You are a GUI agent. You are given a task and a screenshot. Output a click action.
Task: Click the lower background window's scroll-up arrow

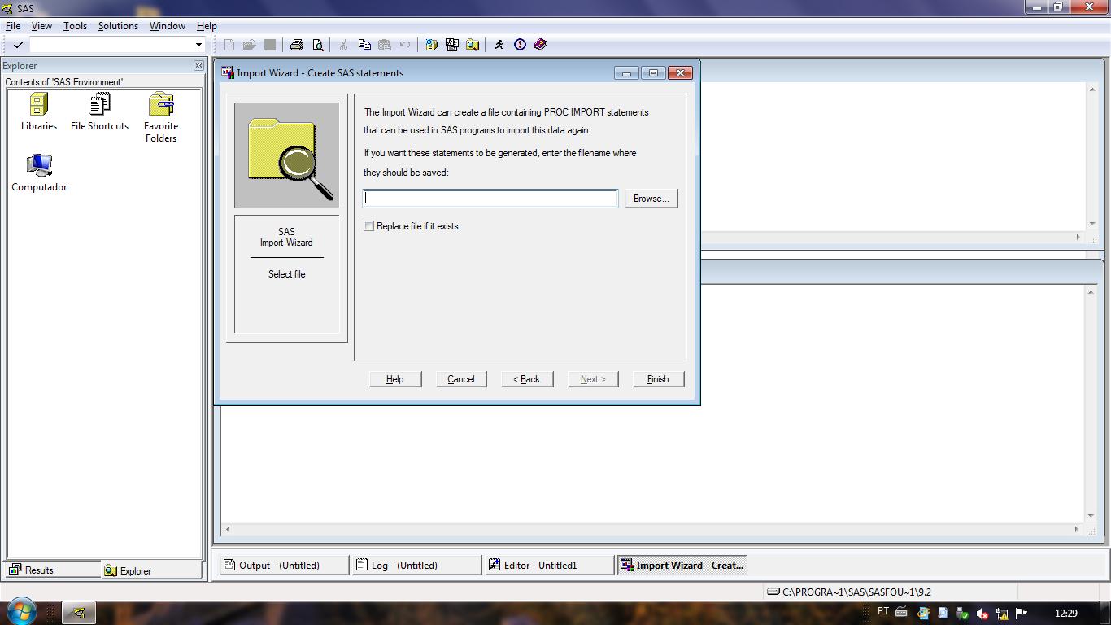point(1092,291)
